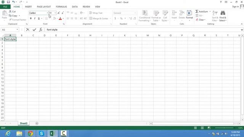Screen dimensions: 244x137
Task: Click the Undo arrow icon
Action: coord(14,2)
